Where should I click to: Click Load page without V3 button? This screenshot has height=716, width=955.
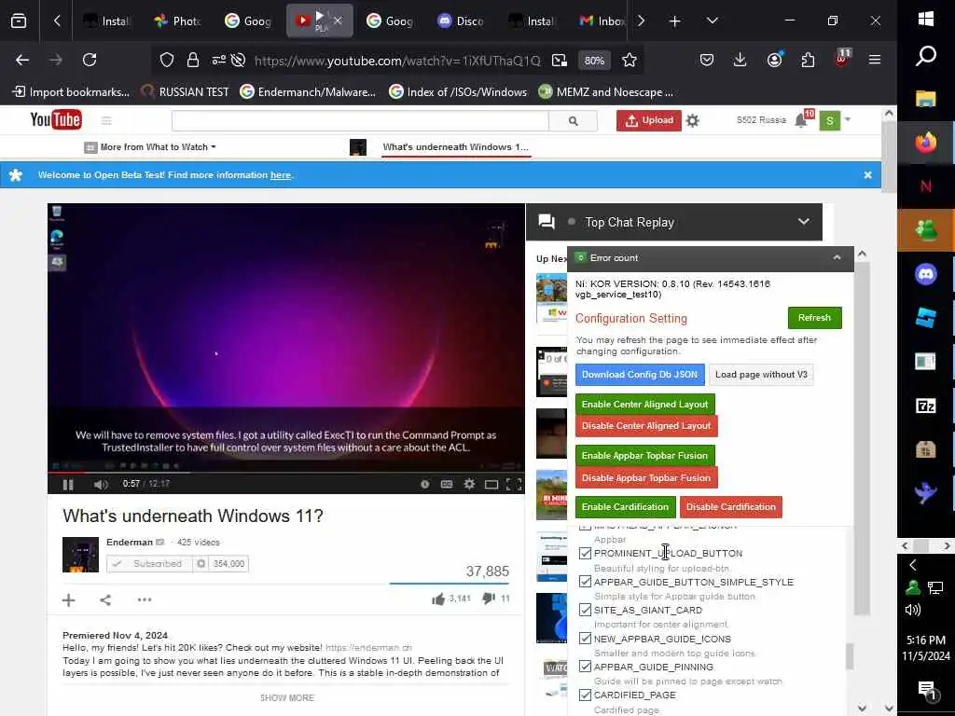pos(761,375)
